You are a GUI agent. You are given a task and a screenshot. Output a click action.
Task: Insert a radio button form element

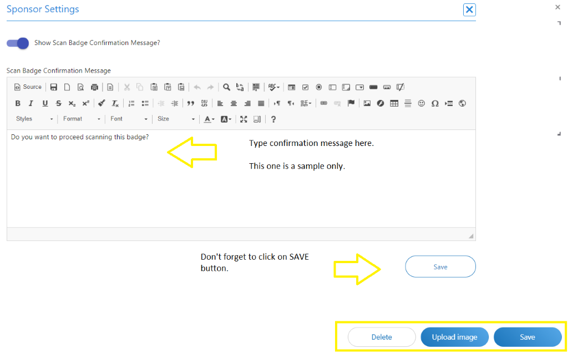[319, 87]
